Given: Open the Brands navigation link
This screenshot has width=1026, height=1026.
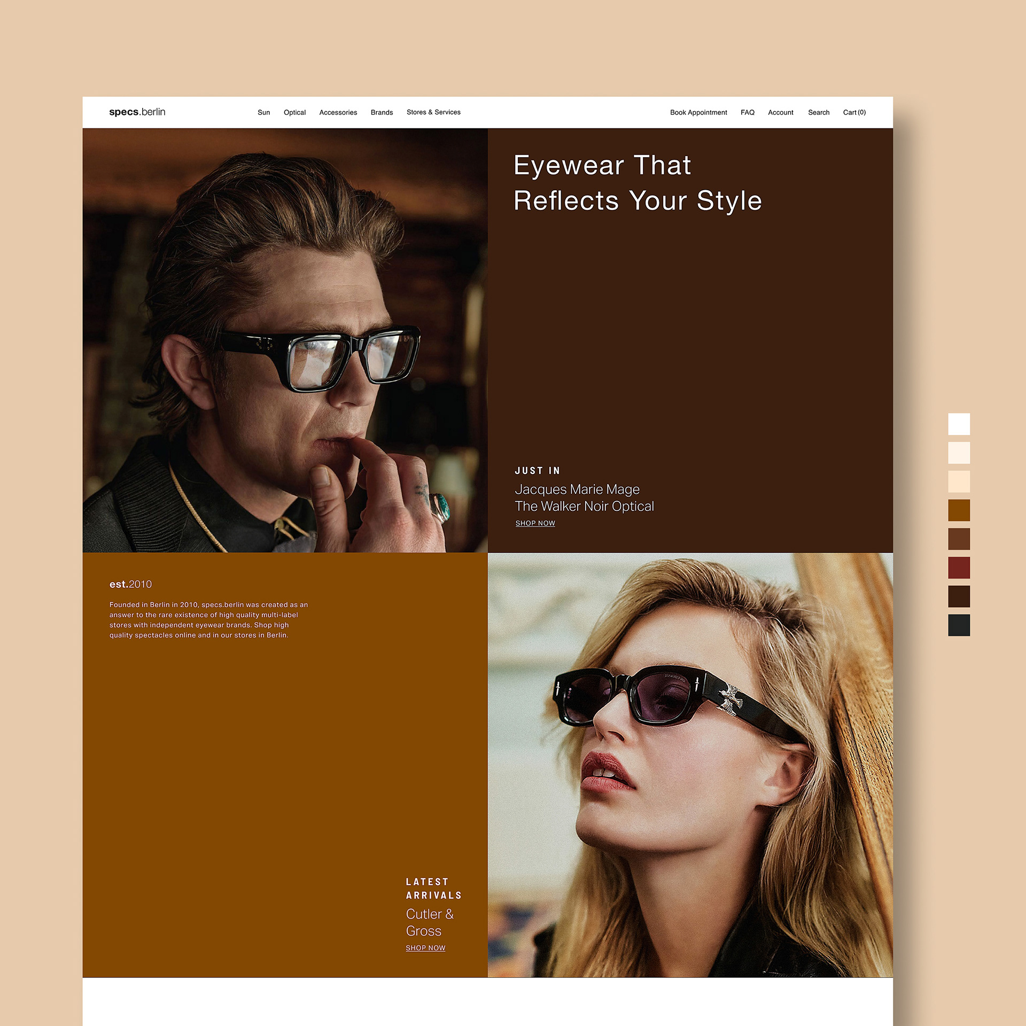Looking at the screenshot, I should pyautogui.click(x=382, y=113).
